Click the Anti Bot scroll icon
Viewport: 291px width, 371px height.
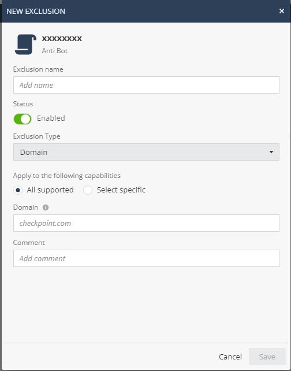(25, 44)
